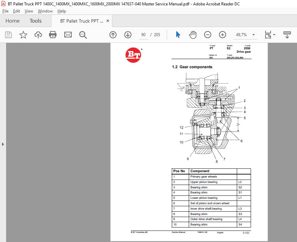Viewport: 297px width, 242px height.
Task: Activate the Hand pan tool
Action: 193,35
